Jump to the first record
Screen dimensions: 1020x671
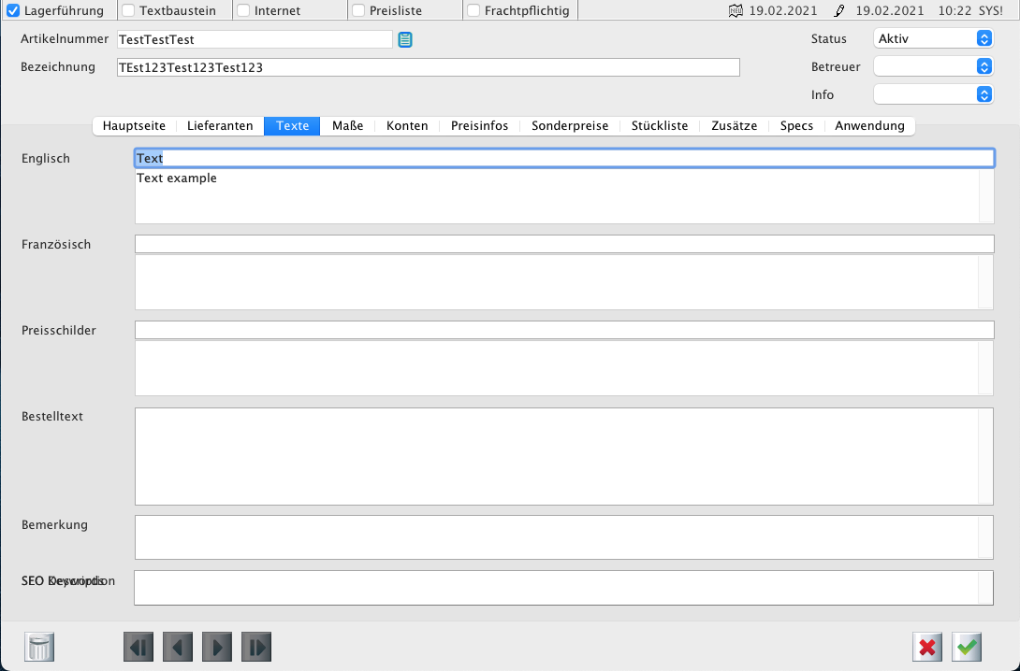[x=138, y=647]
